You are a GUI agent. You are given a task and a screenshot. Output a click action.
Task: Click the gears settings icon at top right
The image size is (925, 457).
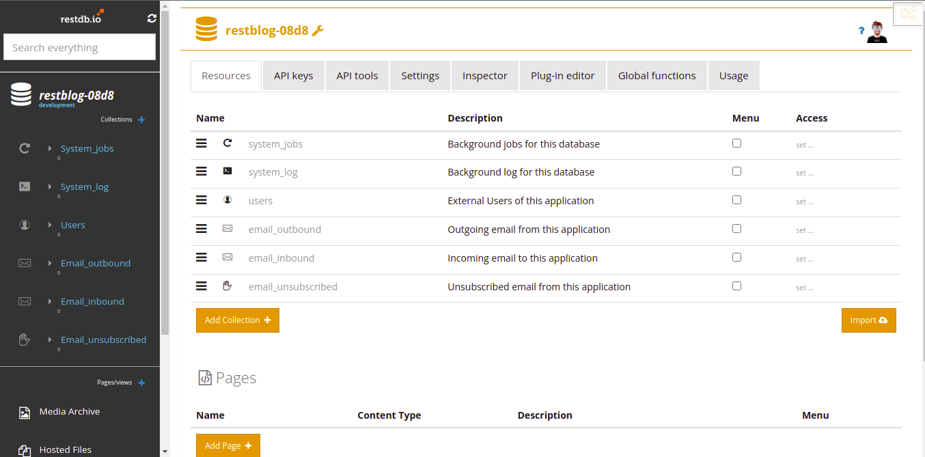pos(909,13)
